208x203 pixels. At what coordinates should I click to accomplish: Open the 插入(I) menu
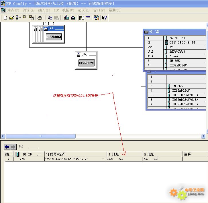point(44,10)
